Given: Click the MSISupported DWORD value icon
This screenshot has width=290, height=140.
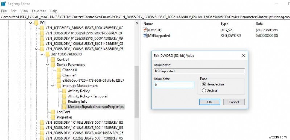Looking at the screenshot, I should point(145,35).
